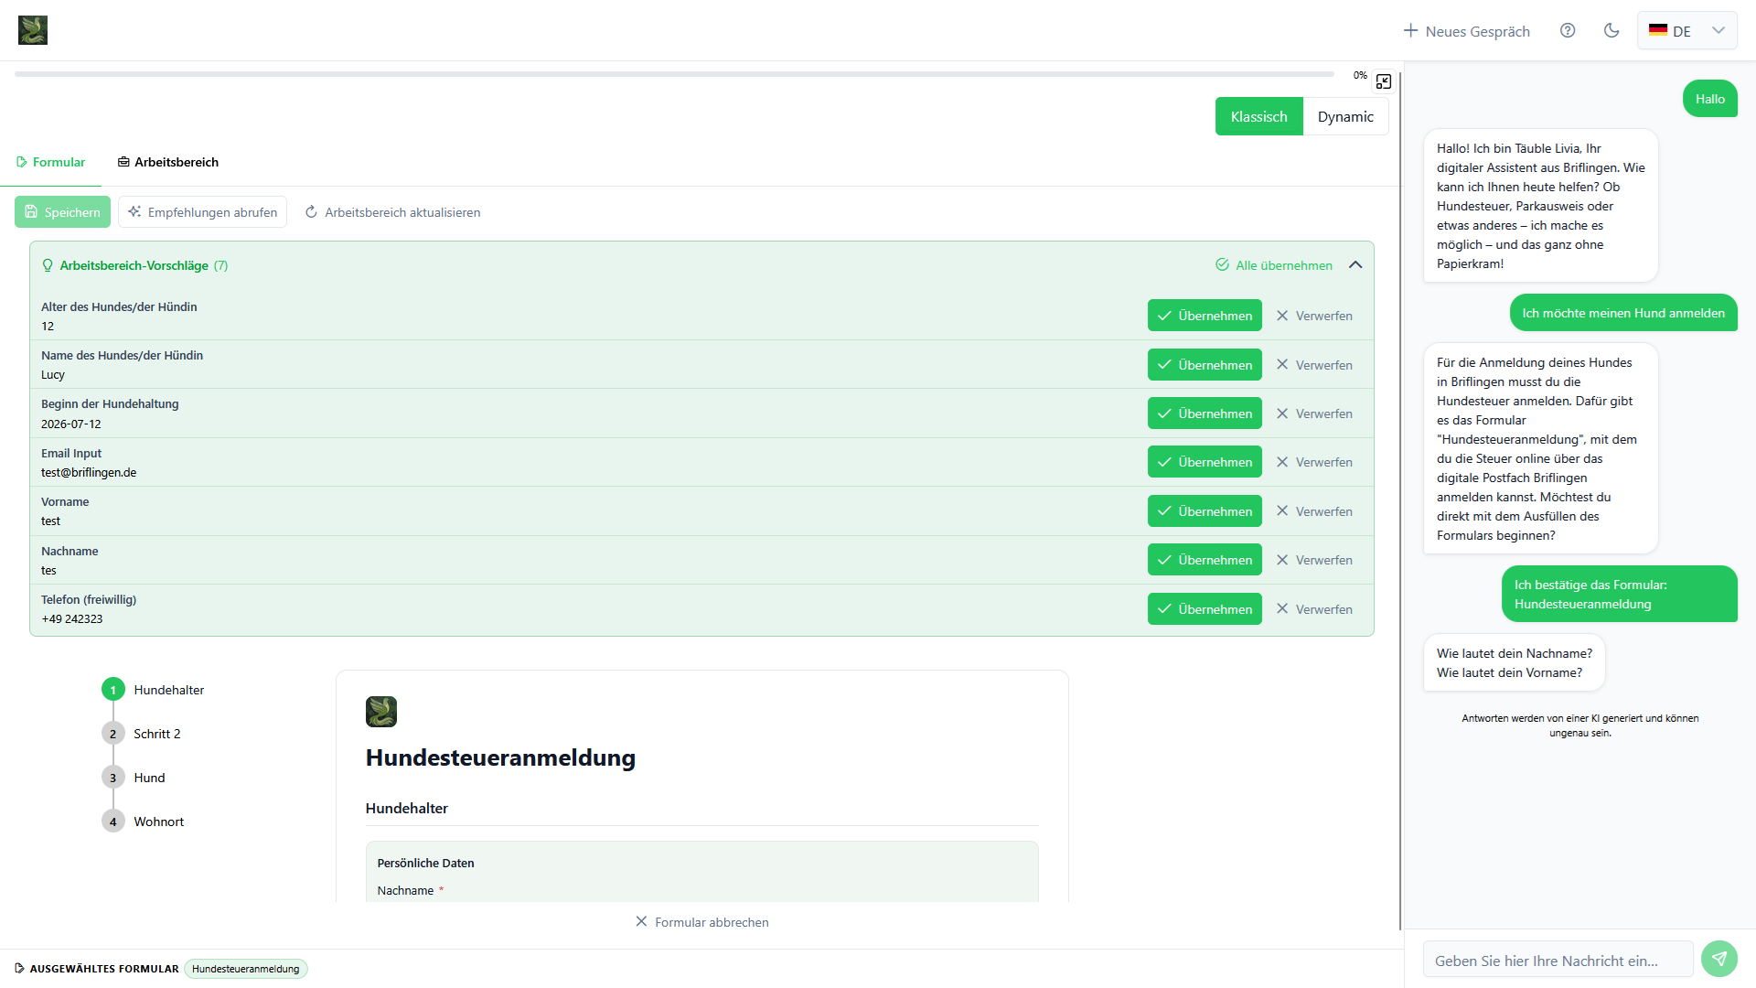Select the Formular tab
The width and height of the screenshot is (1756, 988).
click(50, 162)
